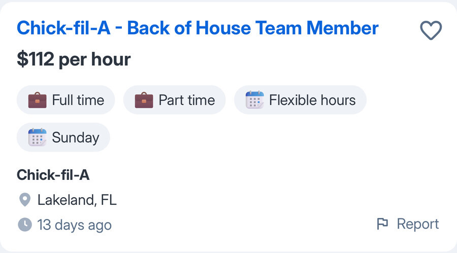Click the Flexible hours label text
Screen dimensions: 457x253
point(312,100)
